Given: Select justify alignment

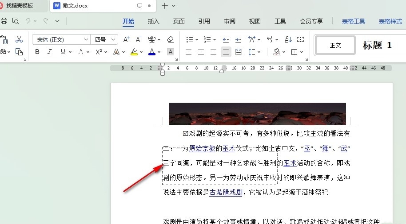Looking at the screenshot, I should tap(226, 52).
